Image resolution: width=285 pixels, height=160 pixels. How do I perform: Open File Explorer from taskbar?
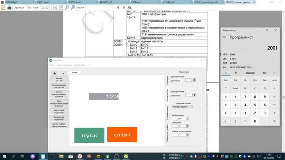tap(61, 156)
